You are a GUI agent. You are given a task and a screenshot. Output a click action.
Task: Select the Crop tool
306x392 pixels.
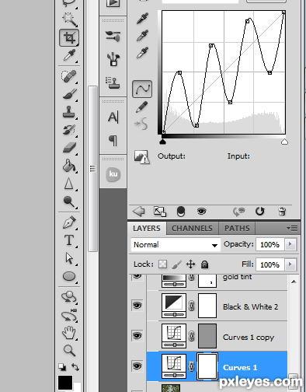pyautogui.click(x=69, y=38)
